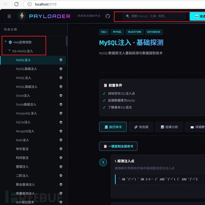The image size is (205, 205).
Task: Click the OR '1'='1 payload code block
Action: coord(160,179)
